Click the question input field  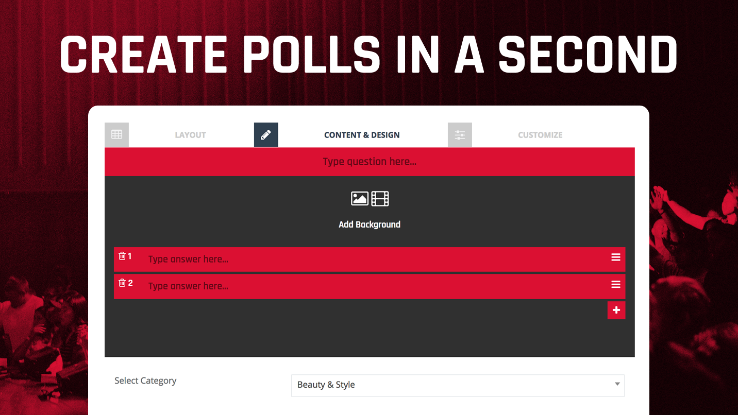coord(370,161)
